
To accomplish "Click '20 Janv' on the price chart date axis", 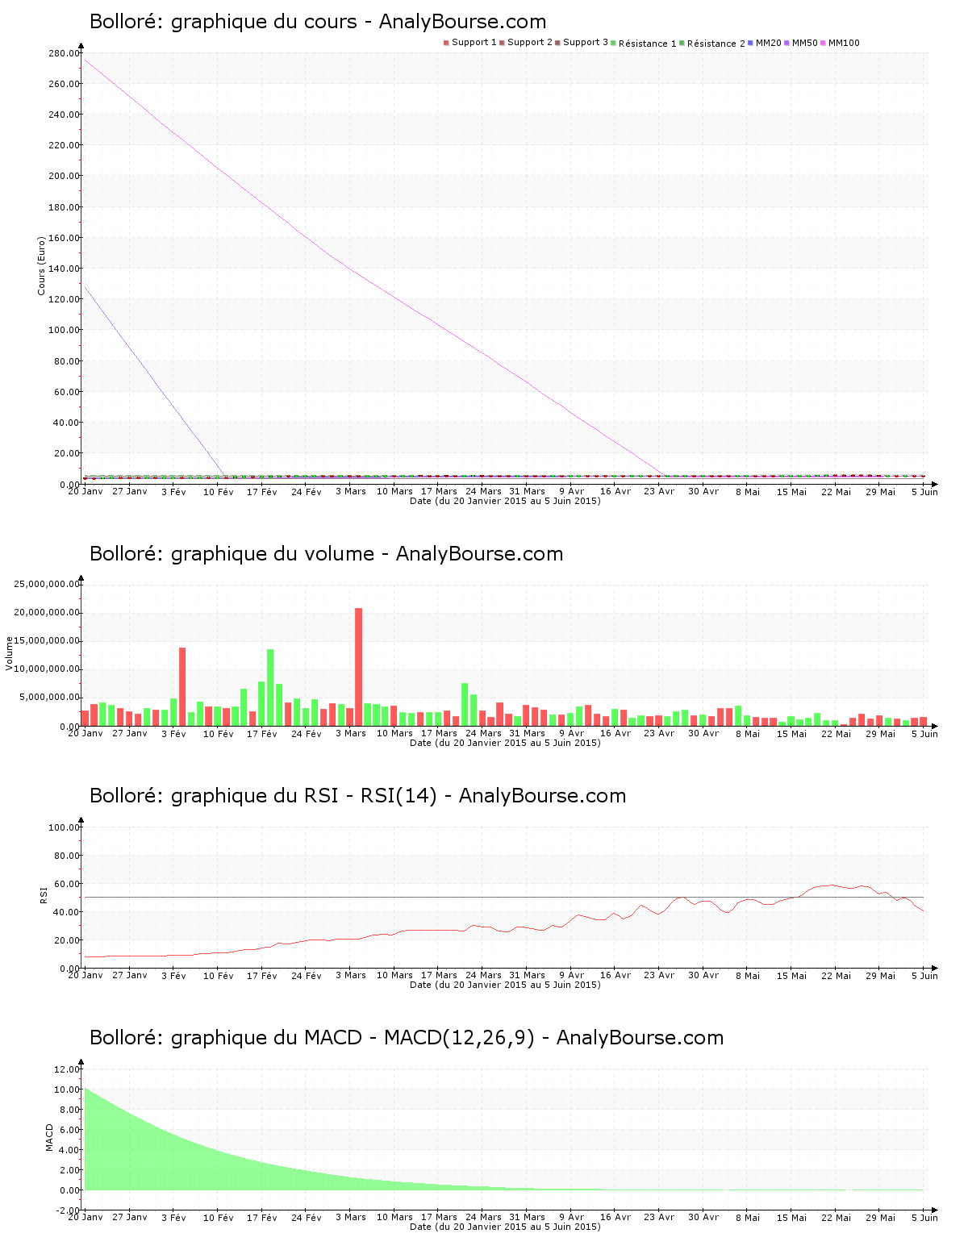I will (x=85, y=491).
